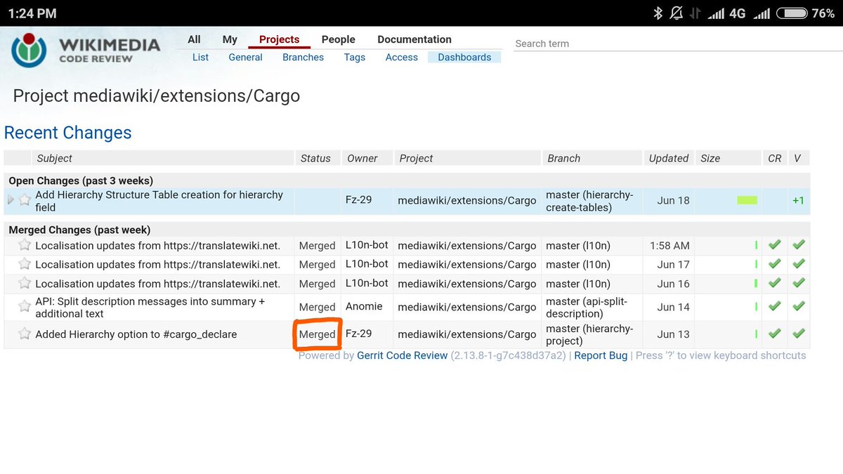Open the People menu
Image resolution: width=843 pixels, height=474 pixels.
338,39
